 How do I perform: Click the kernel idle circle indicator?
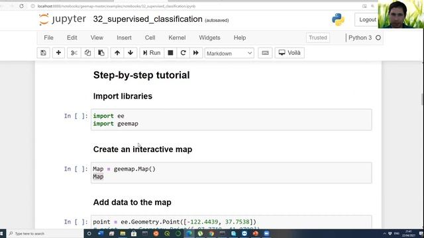click(x=378, y=38)
